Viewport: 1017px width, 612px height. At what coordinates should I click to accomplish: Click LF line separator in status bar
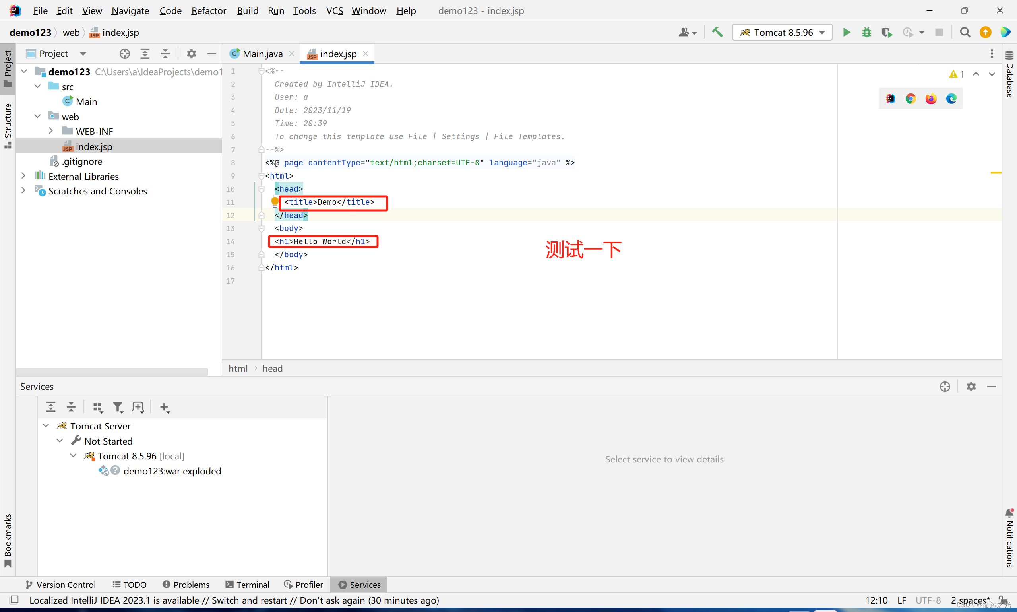click(901, 600)
